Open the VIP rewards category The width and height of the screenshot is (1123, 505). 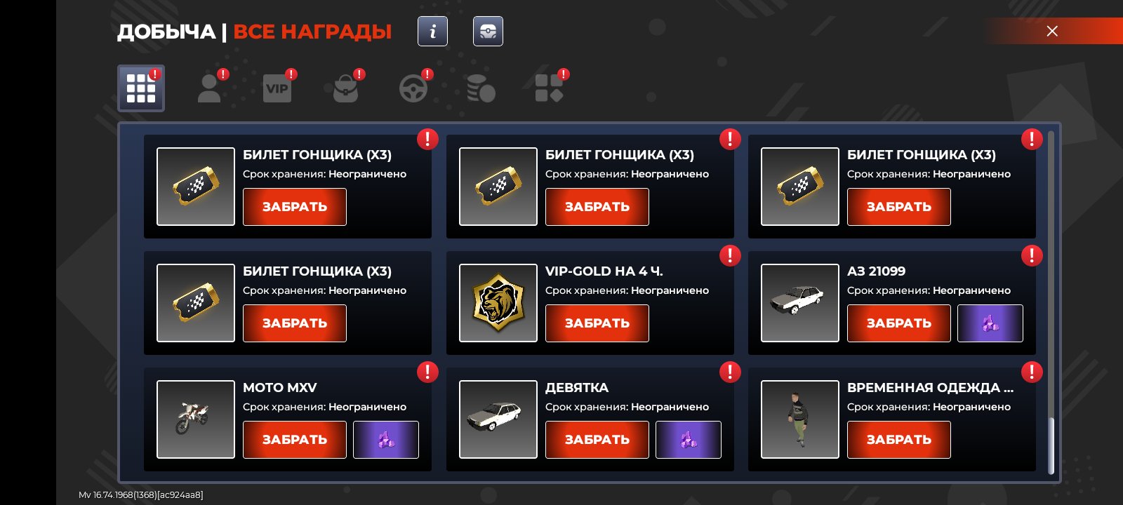coord(277,88)
